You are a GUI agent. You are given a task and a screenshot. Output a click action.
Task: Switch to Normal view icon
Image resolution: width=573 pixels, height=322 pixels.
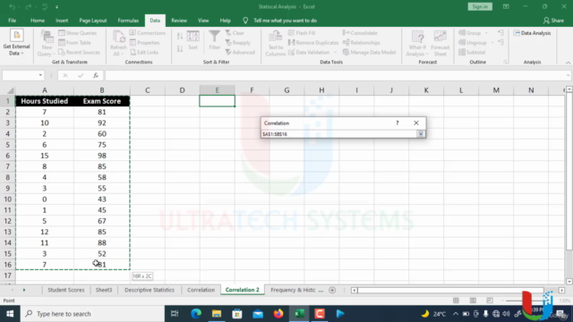(456, 301)
